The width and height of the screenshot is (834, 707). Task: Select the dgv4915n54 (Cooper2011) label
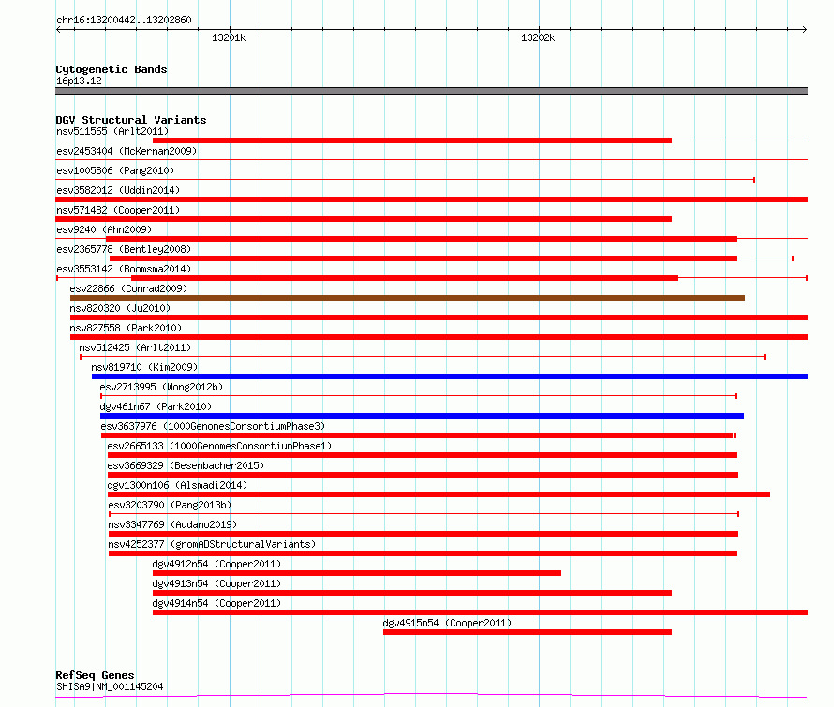[447, 623]
